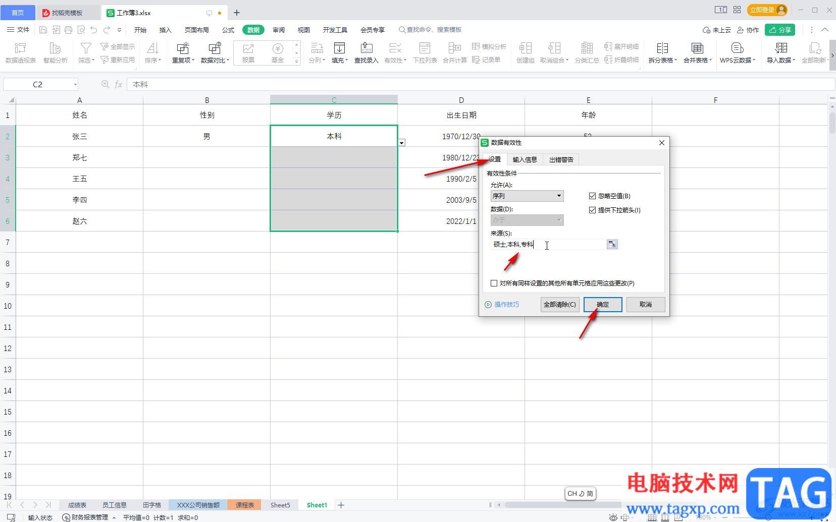Open the 数据透视表 pivot table tool

[x=21, y=53]
